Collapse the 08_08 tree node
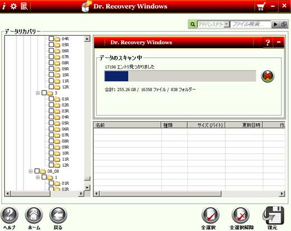The width and height of the screenshot is (291, 231). click(31, 171)
